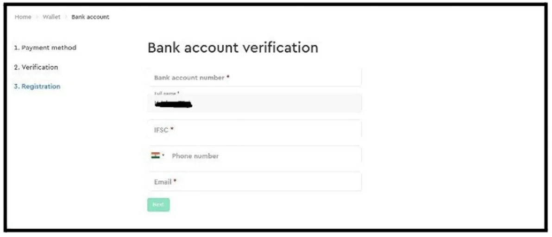Click the Phone number input field
The height and width of the screenshot is (237, 552).
coord(264,156)
